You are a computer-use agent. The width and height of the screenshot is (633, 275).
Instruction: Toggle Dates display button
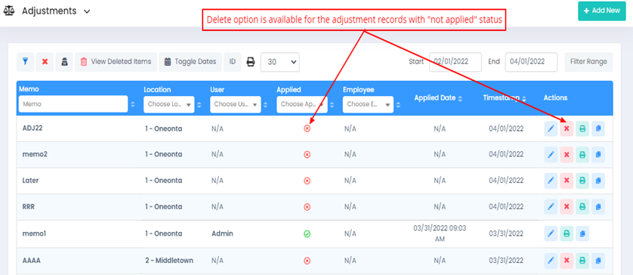coord(190,62)
